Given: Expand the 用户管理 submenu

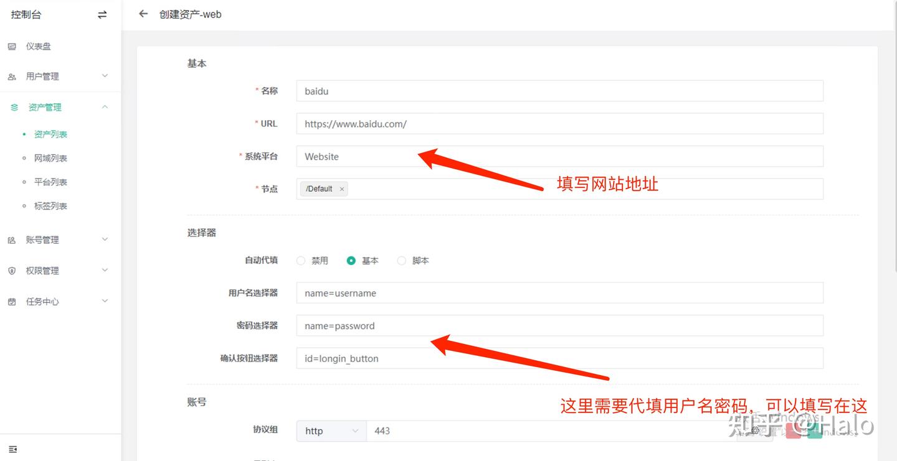Looking at the screenshot, I should [105, 76].
